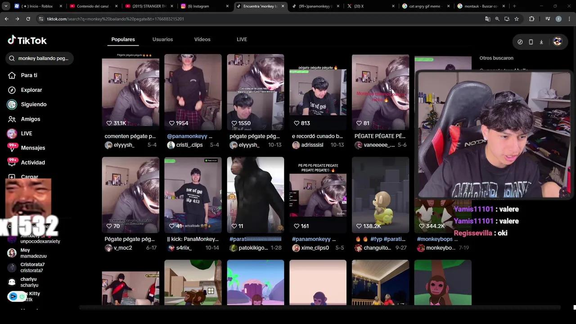Click the heart icon on 31.1K video
Image resolution: width=576 pixels, height=324 pixels.
coord(109,123)
